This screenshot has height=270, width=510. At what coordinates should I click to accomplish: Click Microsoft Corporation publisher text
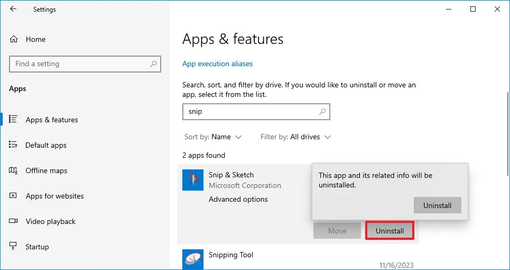click(245, 185)
